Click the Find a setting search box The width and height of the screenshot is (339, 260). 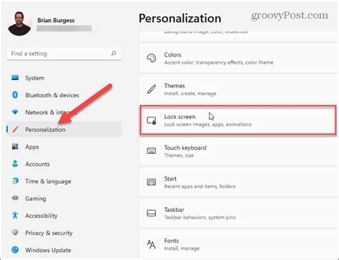(64, 54)
